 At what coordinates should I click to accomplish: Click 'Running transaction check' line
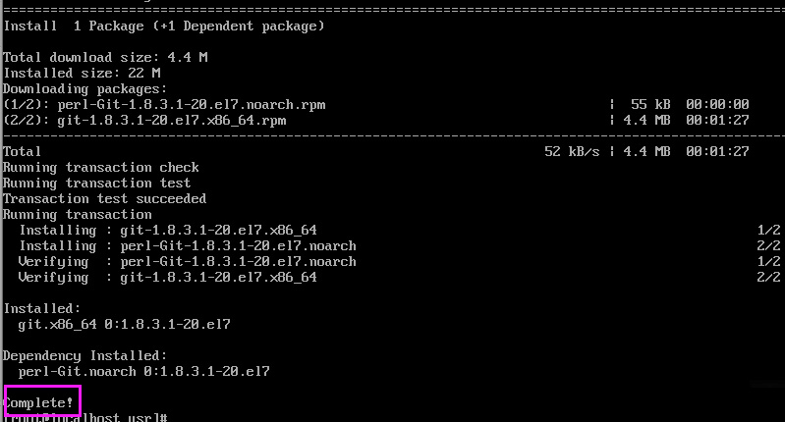coord(100,168)
